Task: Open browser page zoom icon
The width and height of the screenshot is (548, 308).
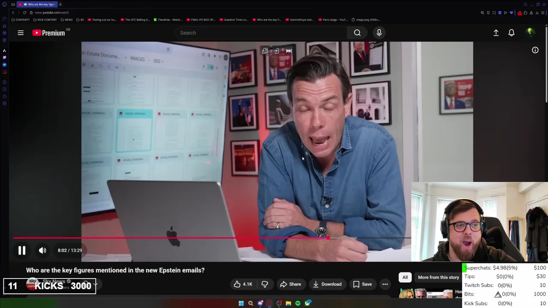Action: [x=482, y=13]
